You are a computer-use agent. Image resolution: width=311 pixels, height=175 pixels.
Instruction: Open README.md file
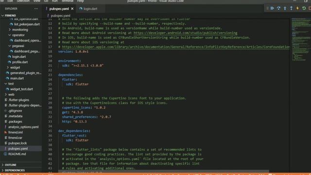(17, 154)
